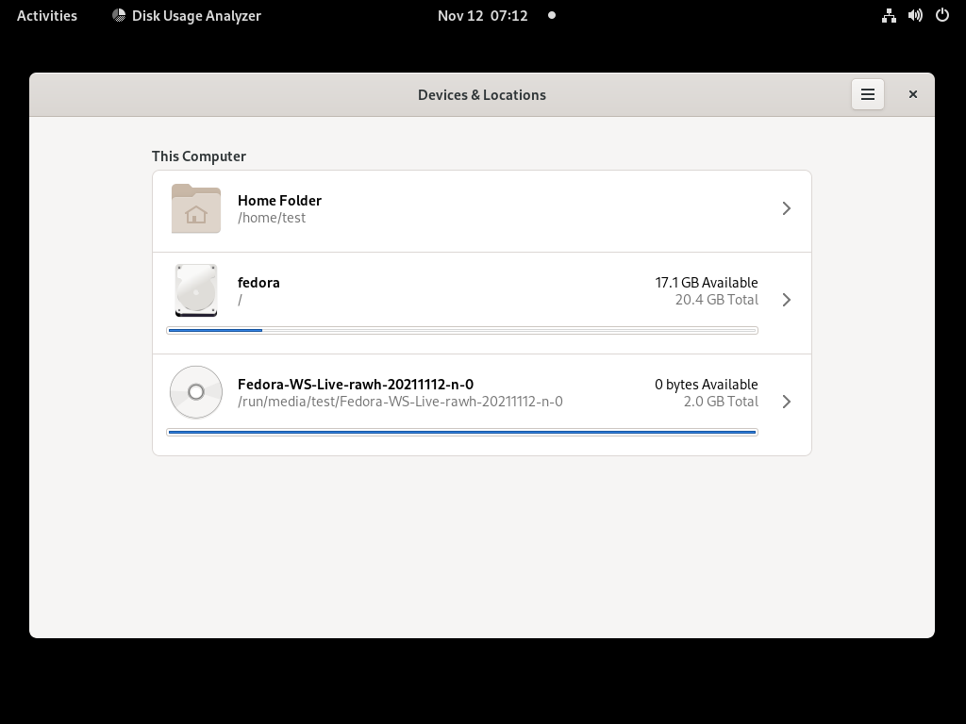Select Fedora-WS-Live-rawh-20211112-n-0 title

click(356, 385)
